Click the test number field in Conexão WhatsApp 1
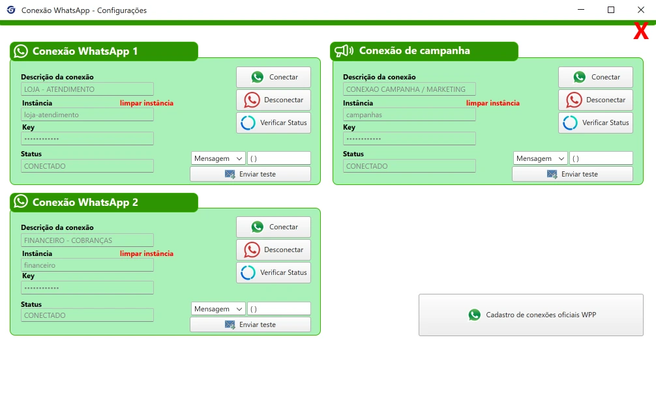656x400 pixels. [x=279, y=158]
